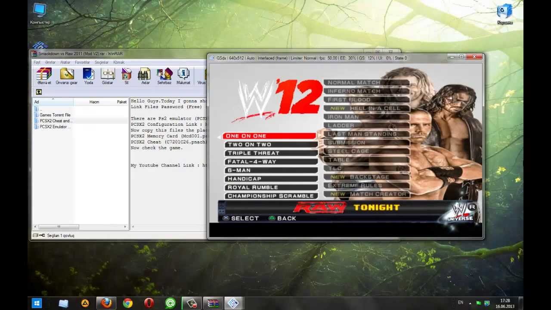Viewport: 551px width, 310px height.
Task: Click the network icon in system tray
Action: [x=487, y=303]
